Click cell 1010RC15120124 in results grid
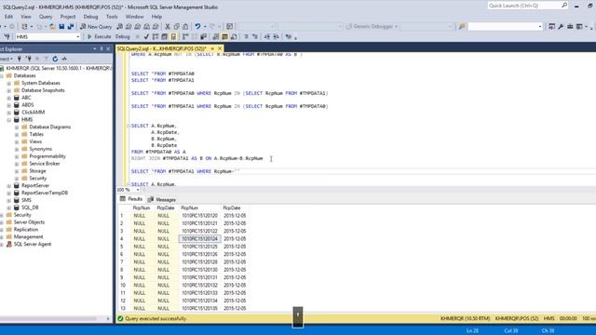Image resolution: width=596 pixels, height=335 pixels. (199, 239)
